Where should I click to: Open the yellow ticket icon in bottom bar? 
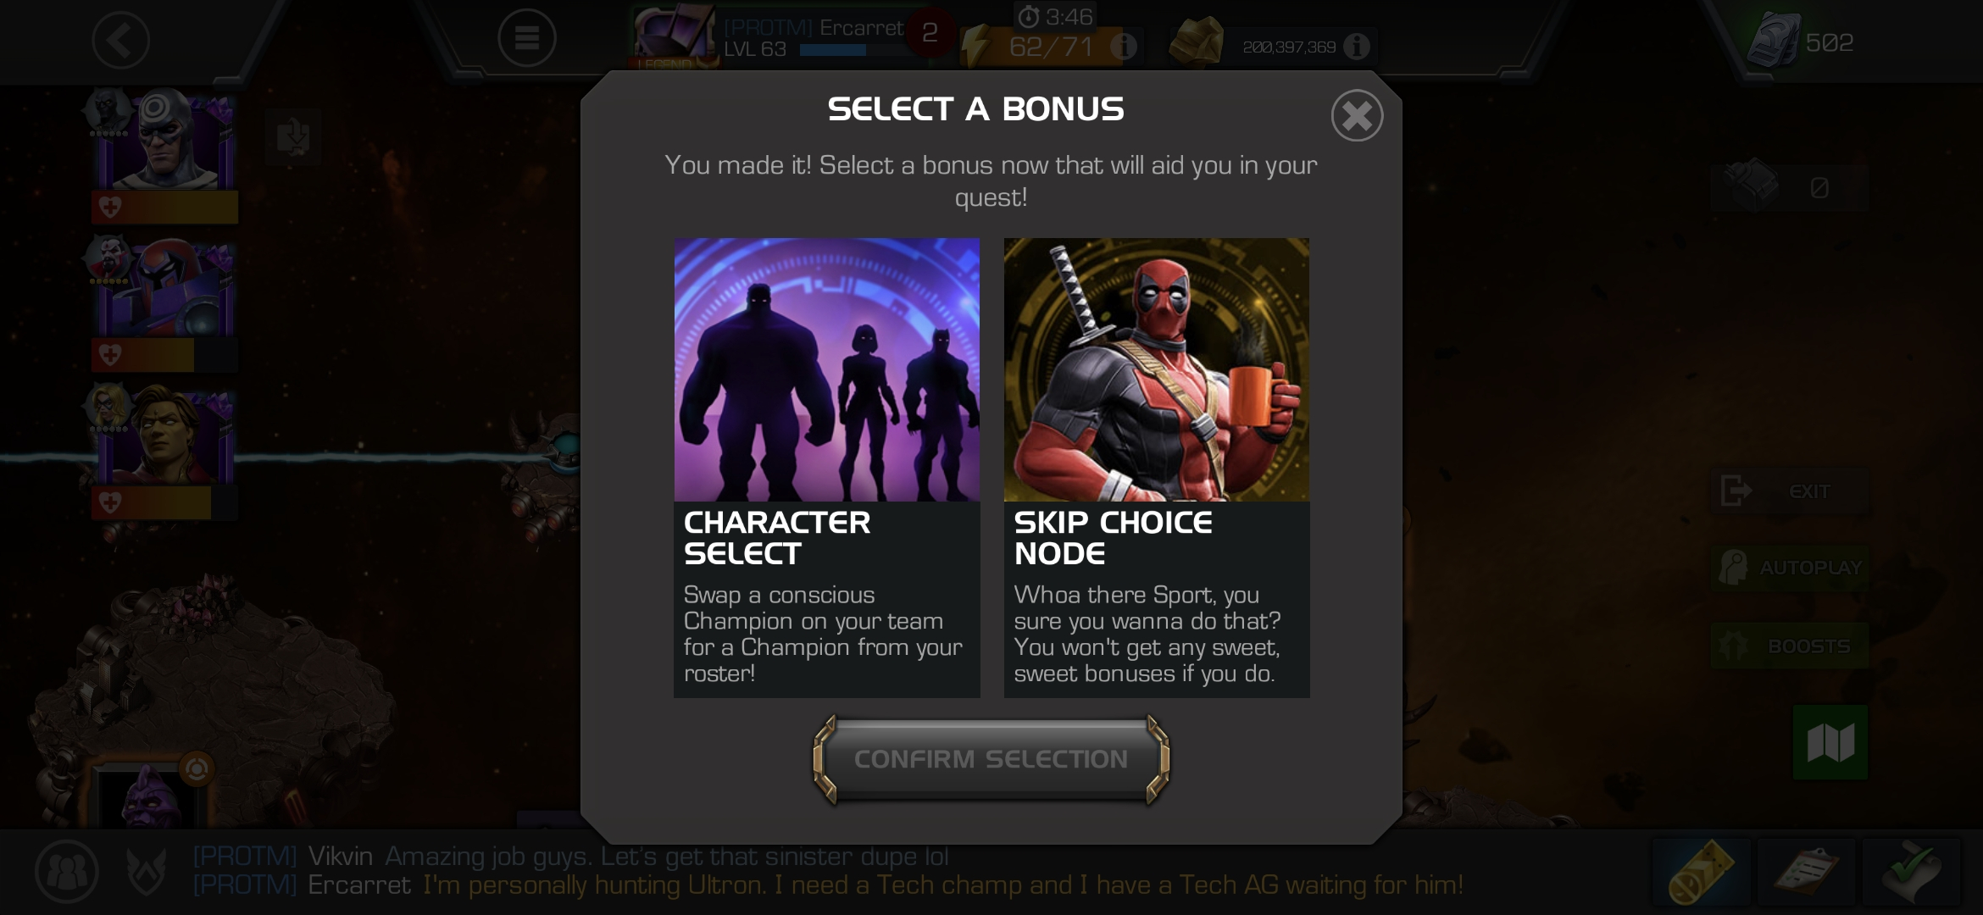(x=1702, y=873)
